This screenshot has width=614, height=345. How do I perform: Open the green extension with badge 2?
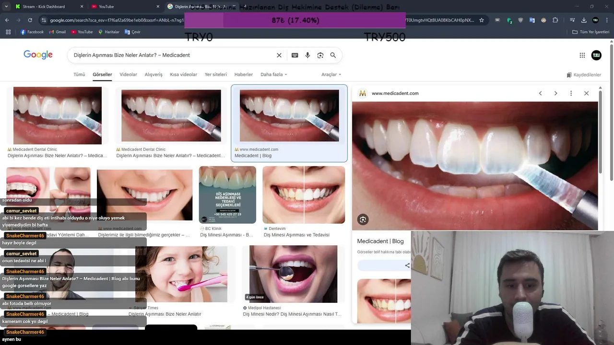point(509,20)
